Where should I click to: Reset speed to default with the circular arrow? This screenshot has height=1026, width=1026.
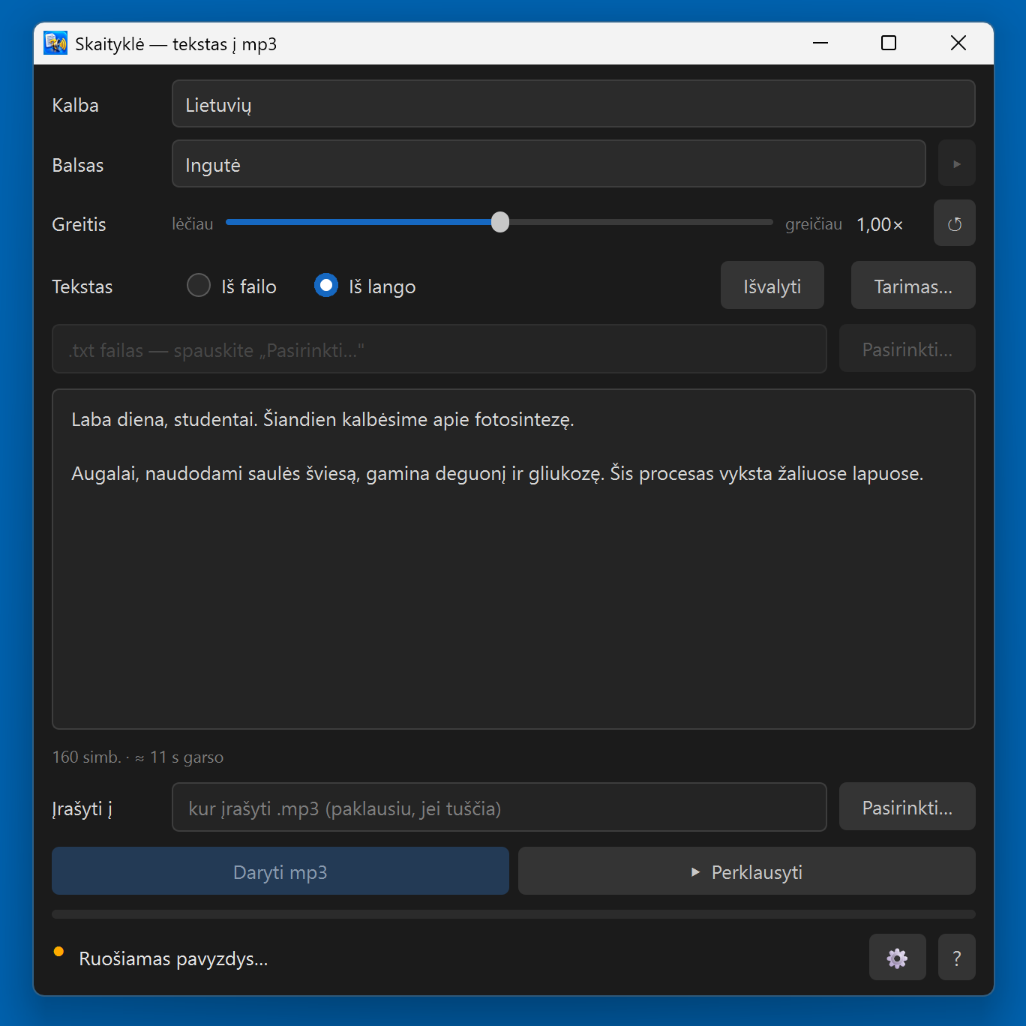click(x=954, y=223)
